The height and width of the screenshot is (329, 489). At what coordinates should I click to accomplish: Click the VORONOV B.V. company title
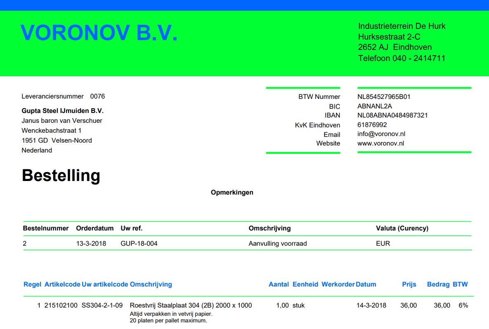(x=99, y=33)
